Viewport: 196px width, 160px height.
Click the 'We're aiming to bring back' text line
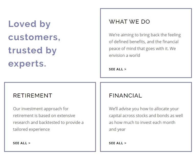pos(145,35)
